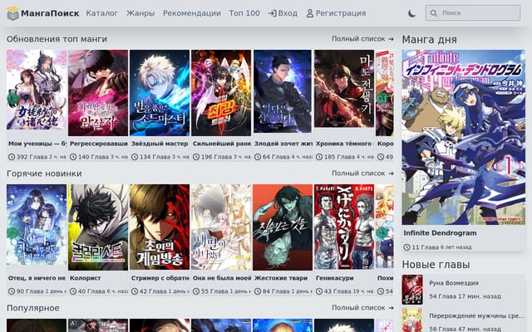This screenshot has height=332, width=532.
Task: Focus the Поиск search input field
Action: coord(473,13)
